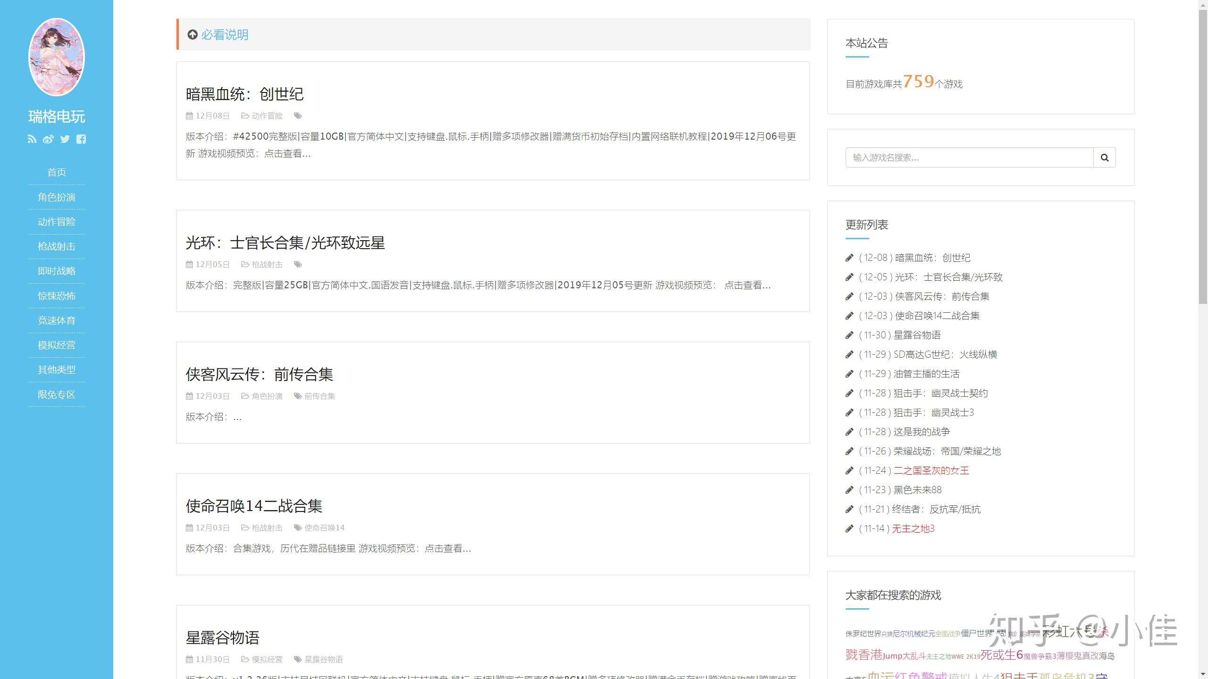Click the magnifier search button
Image resolution: width=1208 pixels, height=679 pixels.
tap(1105, 158)
